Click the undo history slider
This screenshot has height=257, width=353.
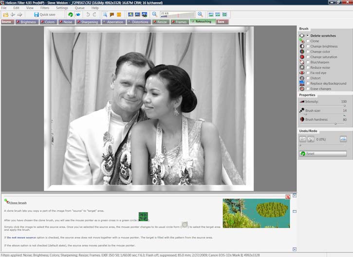pyautogui.click(x=323, y=146)
